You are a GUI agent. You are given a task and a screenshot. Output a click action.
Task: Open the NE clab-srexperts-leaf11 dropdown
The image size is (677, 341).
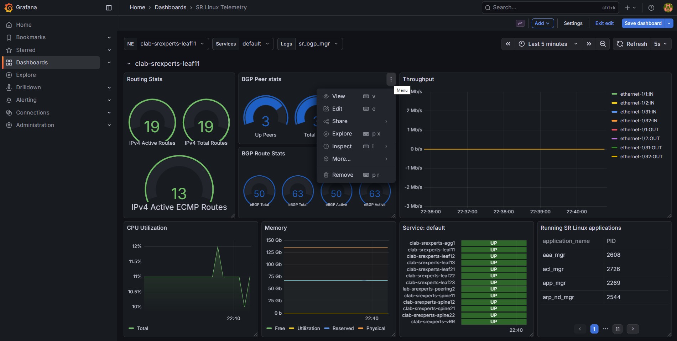pos(173,44)
